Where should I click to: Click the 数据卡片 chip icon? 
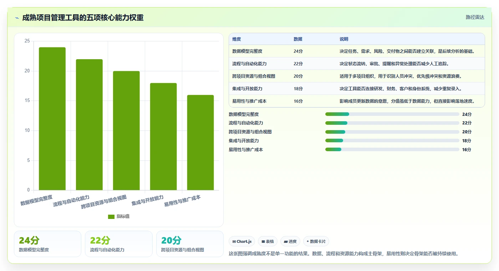tap(307, 241)
